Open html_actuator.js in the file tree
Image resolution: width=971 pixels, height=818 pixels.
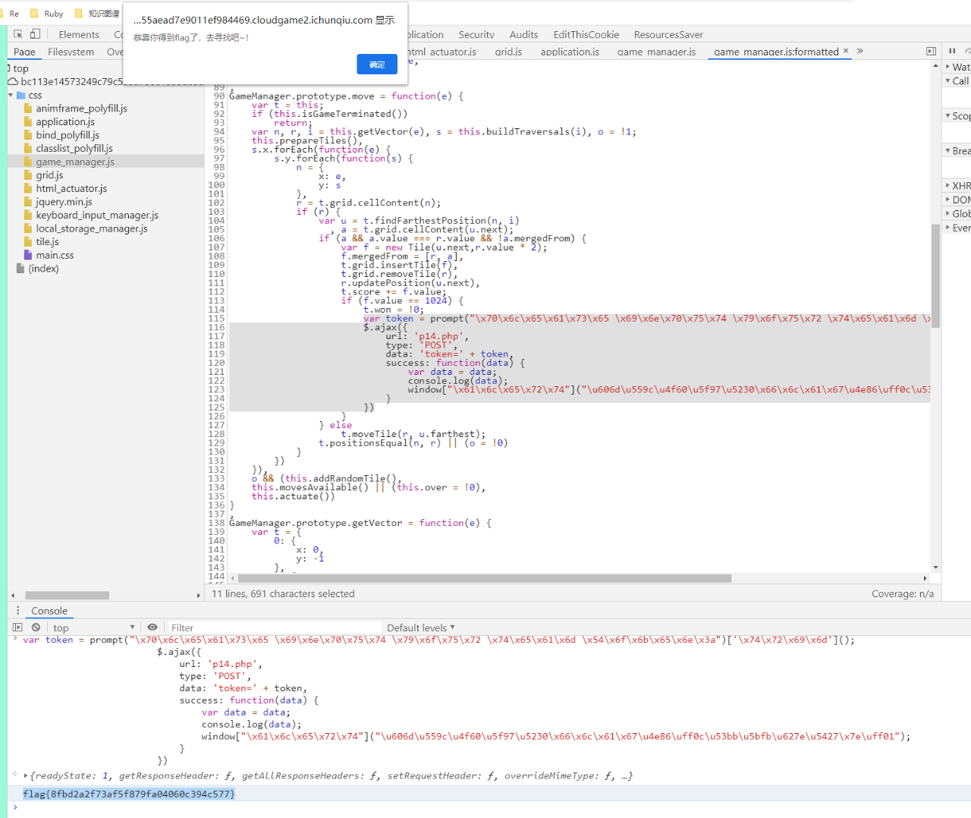coord(71,188)
